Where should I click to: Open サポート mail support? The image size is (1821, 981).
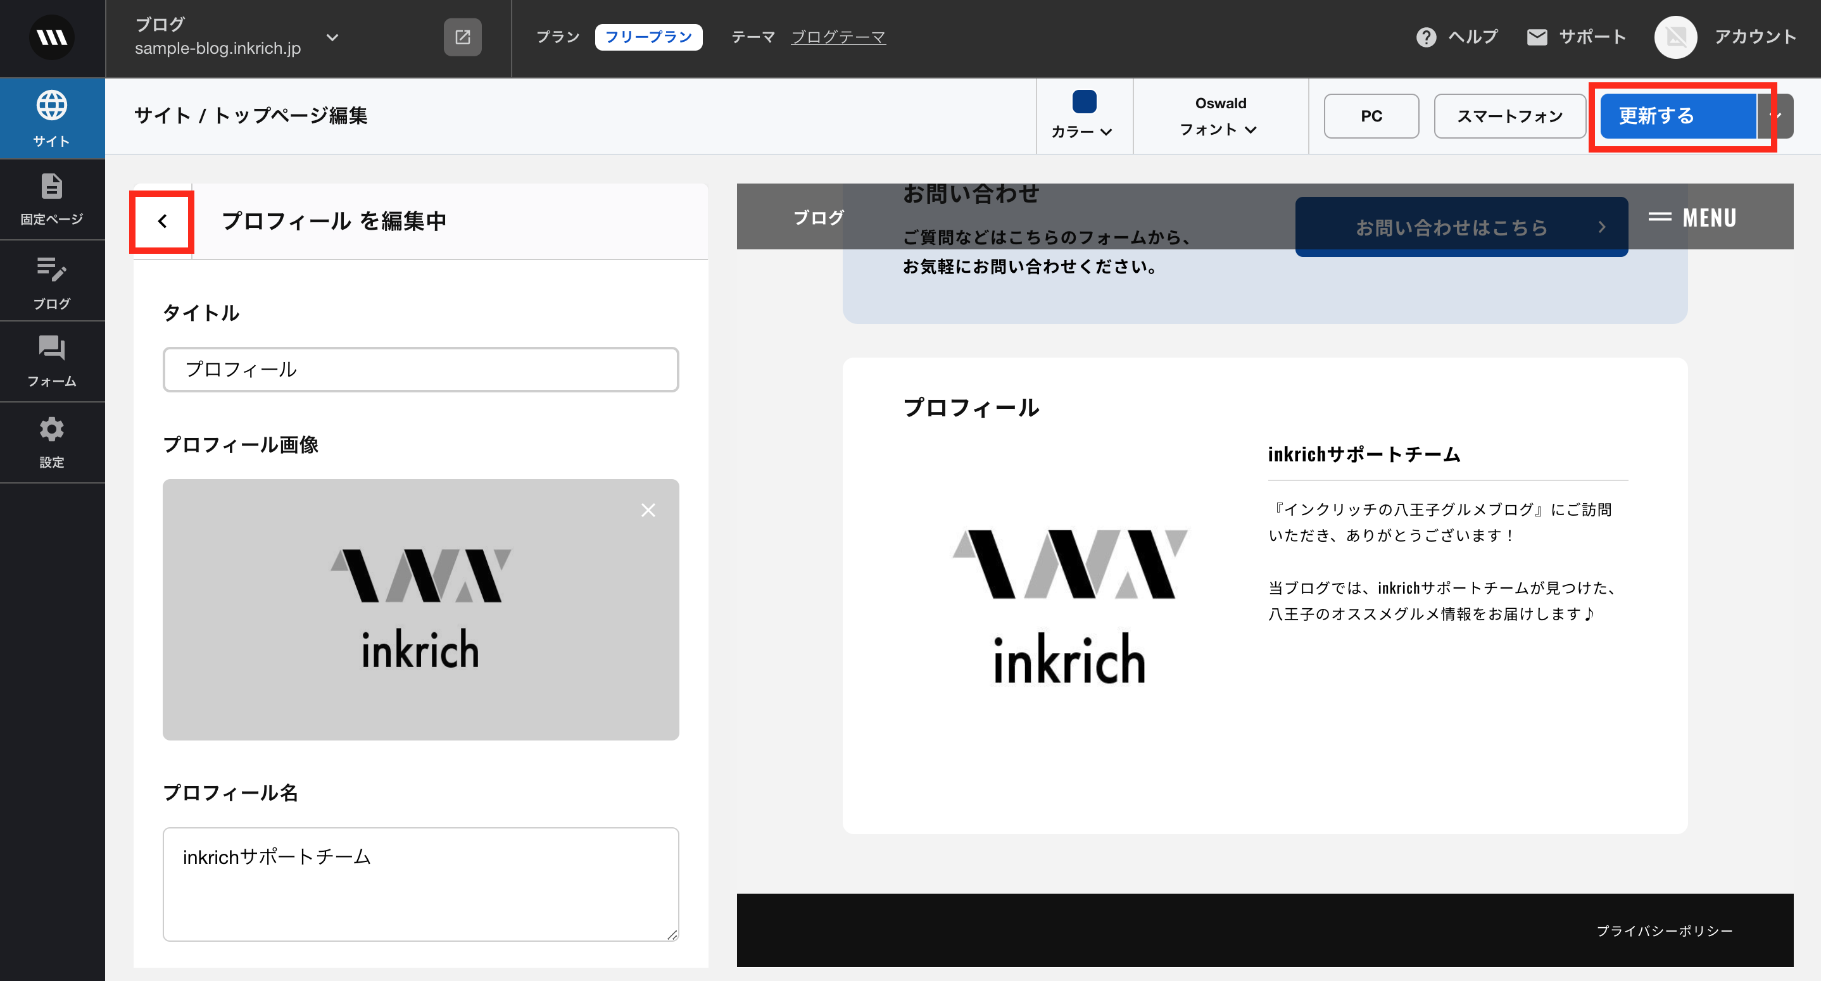(x=1577, y=37)
